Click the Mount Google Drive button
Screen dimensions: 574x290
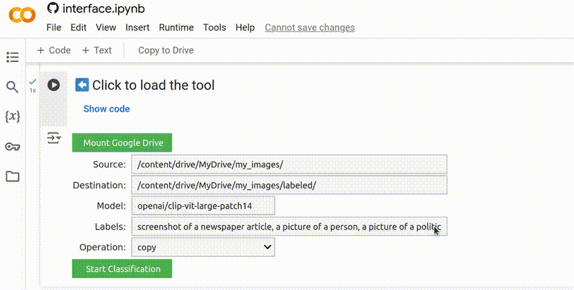(122, 142)
